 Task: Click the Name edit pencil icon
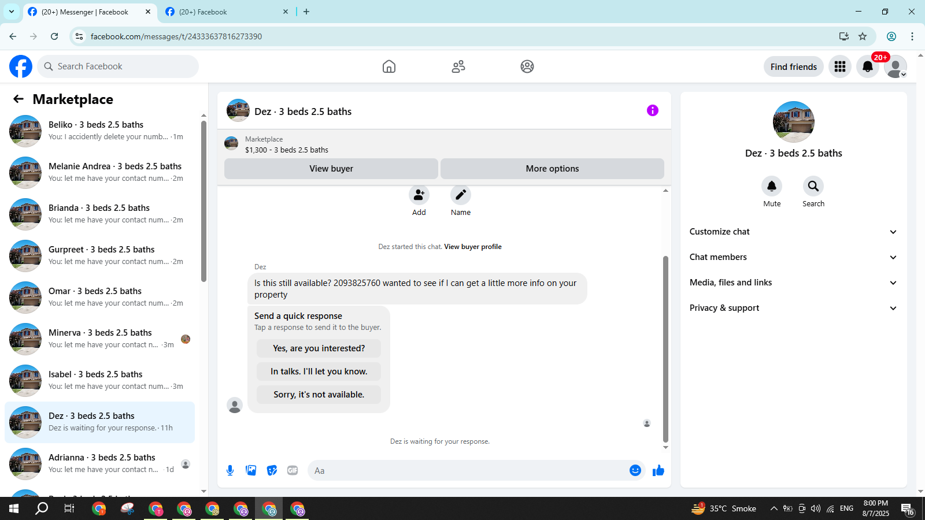tap(461, 195)
